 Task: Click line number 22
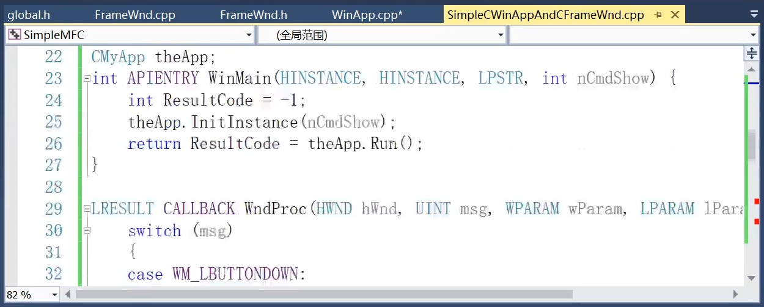tap(54, 57)
